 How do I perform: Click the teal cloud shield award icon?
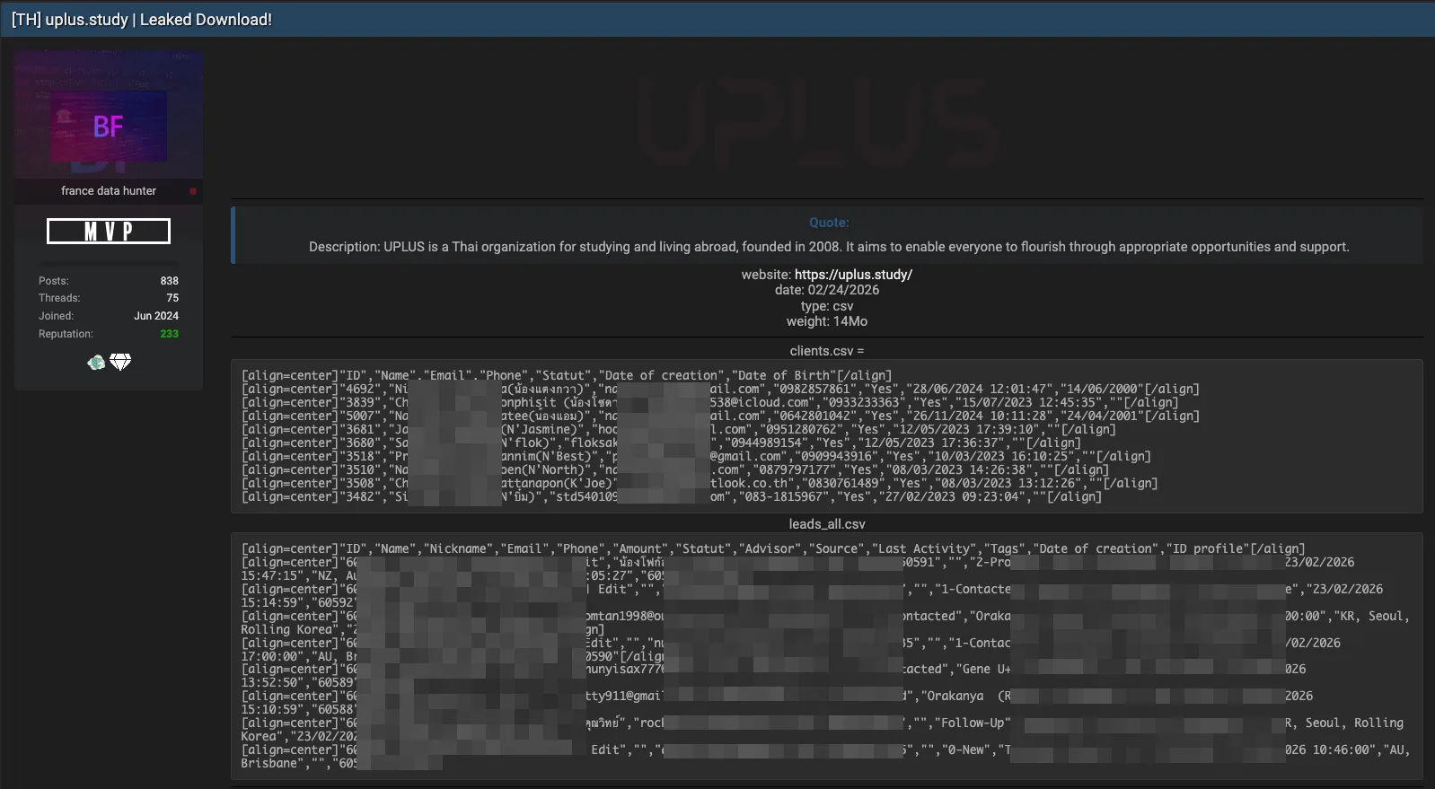(96, 363)
